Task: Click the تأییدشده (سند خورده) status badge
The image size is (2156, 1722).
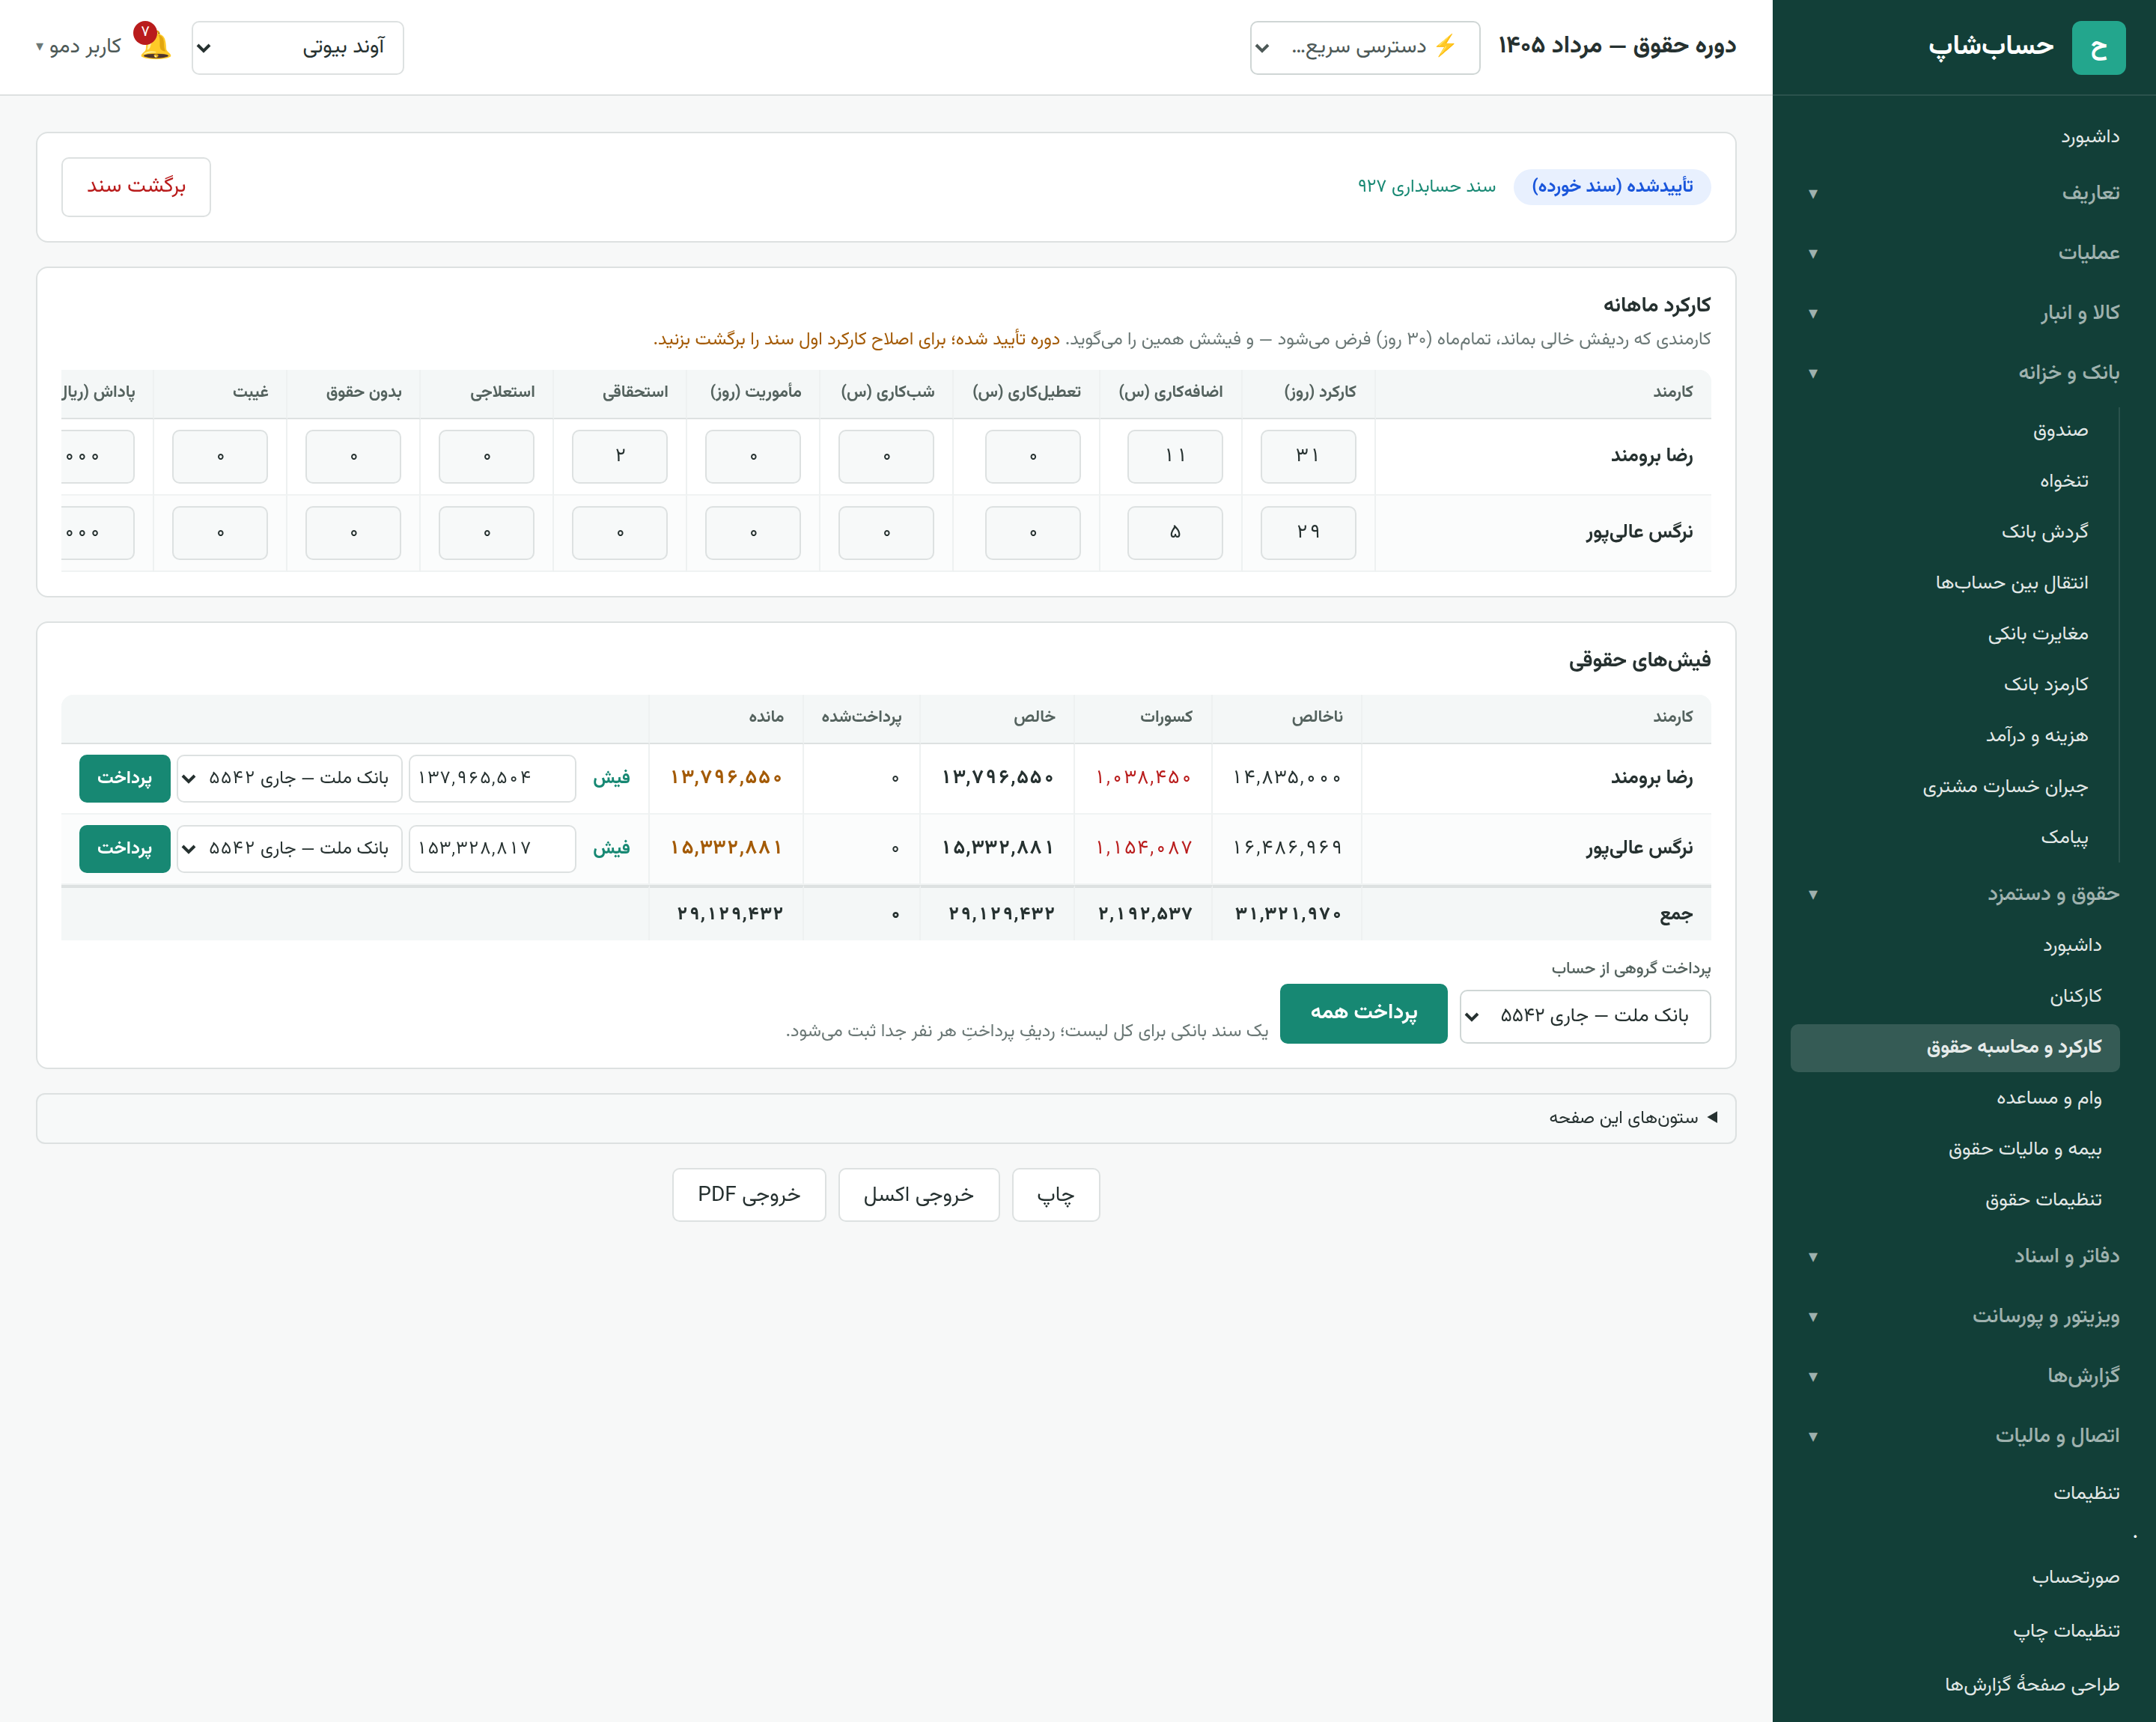Action: 1611,186
